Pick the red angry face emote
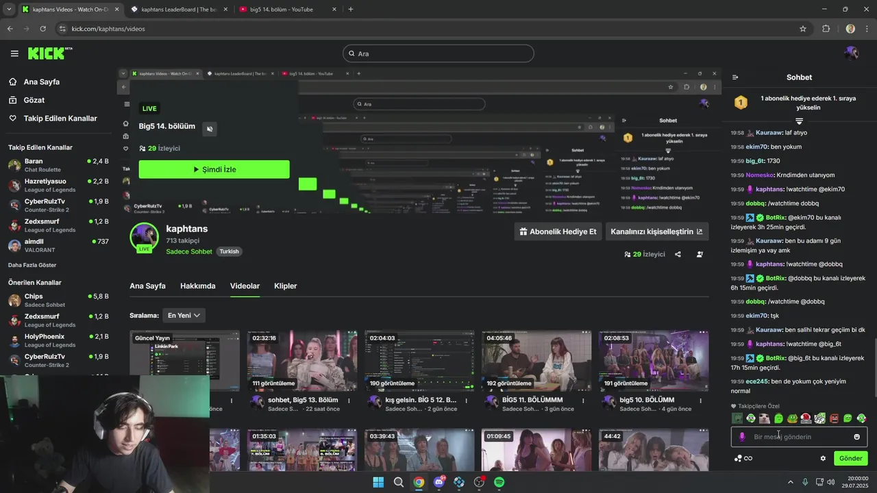The image size is (877, 493). pyautogui.click(x=834, y=418)
